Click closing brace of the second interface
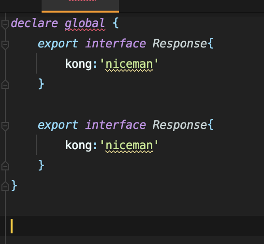This screenshot has width=264, height=244. 42,165
